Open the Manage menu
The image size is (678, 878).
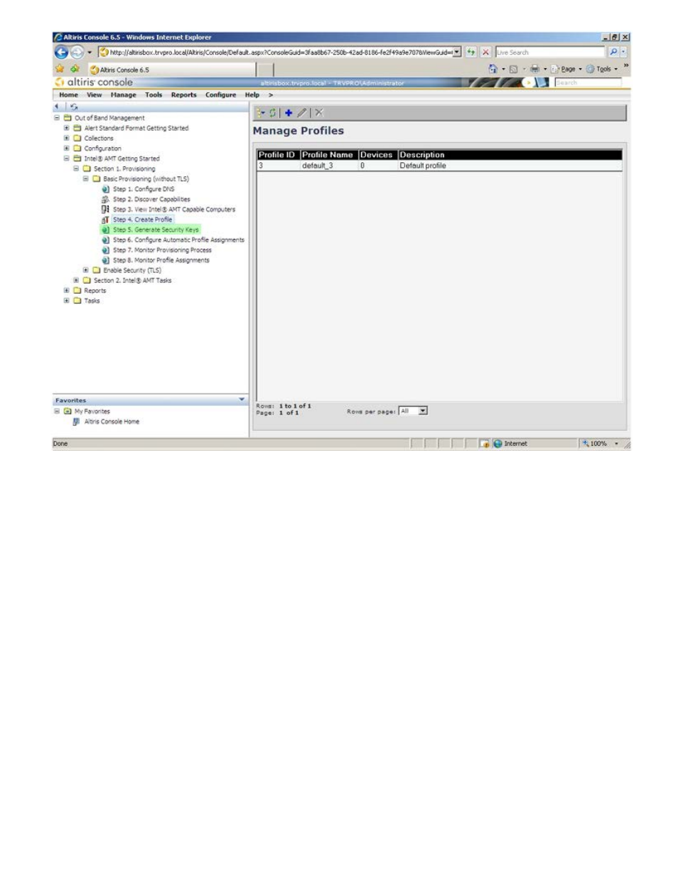pos(123,95)
